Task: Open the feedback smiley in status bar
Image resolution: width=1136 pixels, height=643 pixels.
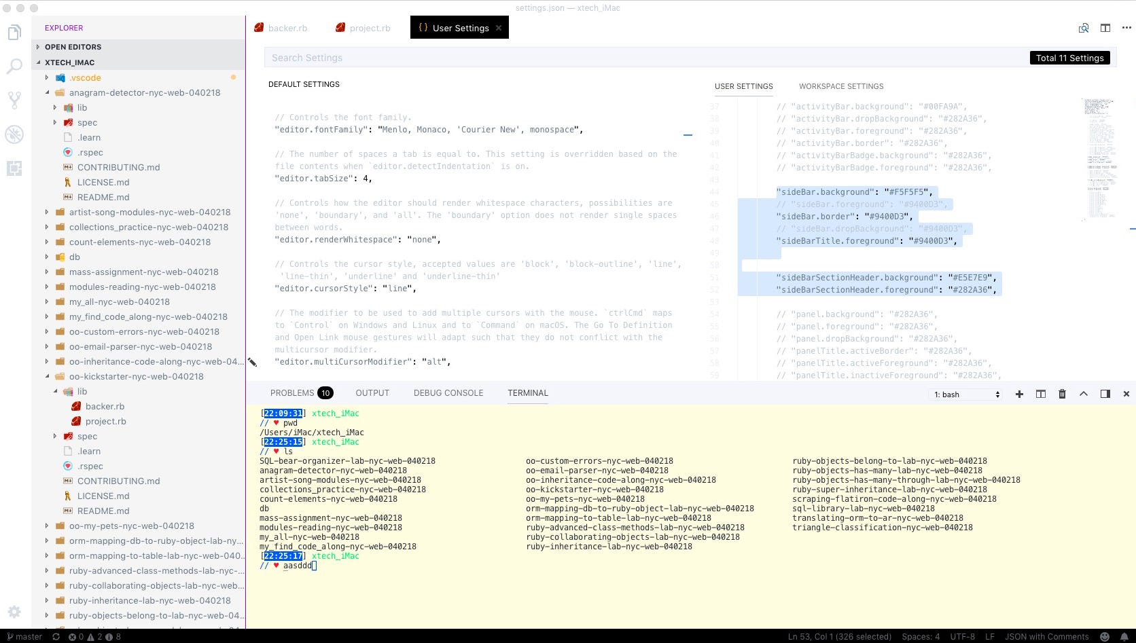Action: (1104, 636)
